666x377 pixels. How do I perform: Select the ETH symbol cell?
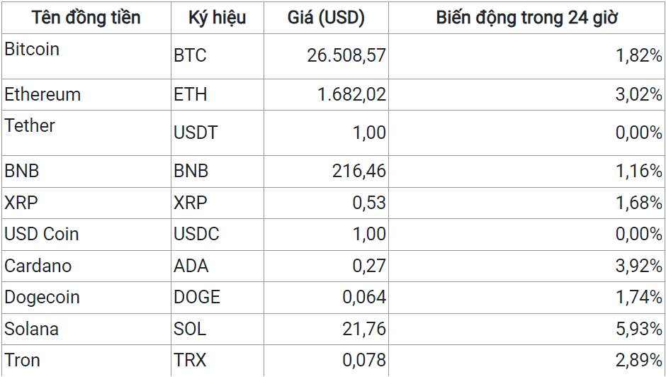218,94
